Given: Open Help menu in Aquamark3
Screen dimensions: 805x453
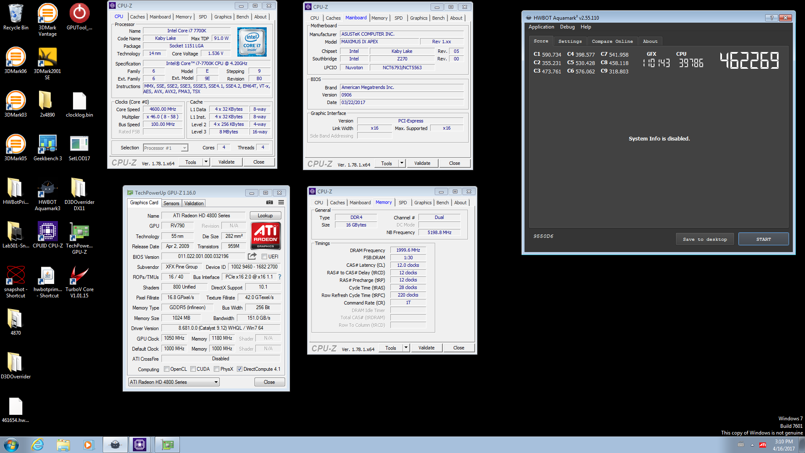Looking at the screenshot, I should coord(586,27).
